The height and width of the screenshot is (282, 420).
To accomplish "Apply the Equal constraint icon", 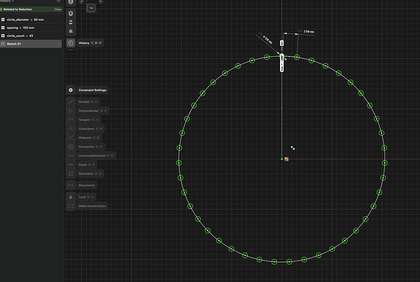I will click(x=71, y=164).
